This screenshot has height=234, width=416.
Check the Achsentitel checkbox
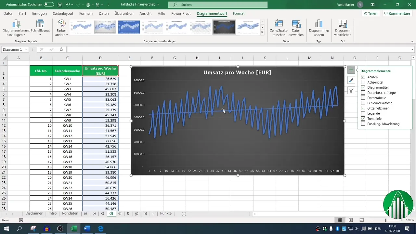(363, 82)
